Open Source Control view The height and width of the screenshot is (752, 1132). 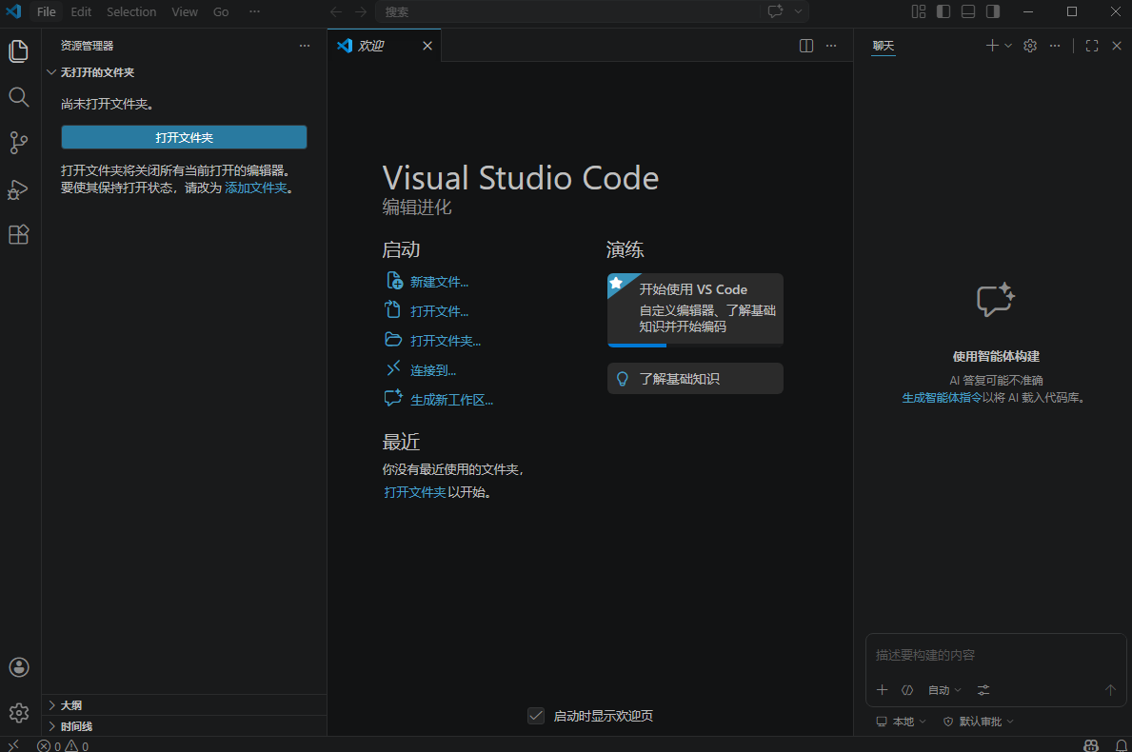[x=19, y=142]
